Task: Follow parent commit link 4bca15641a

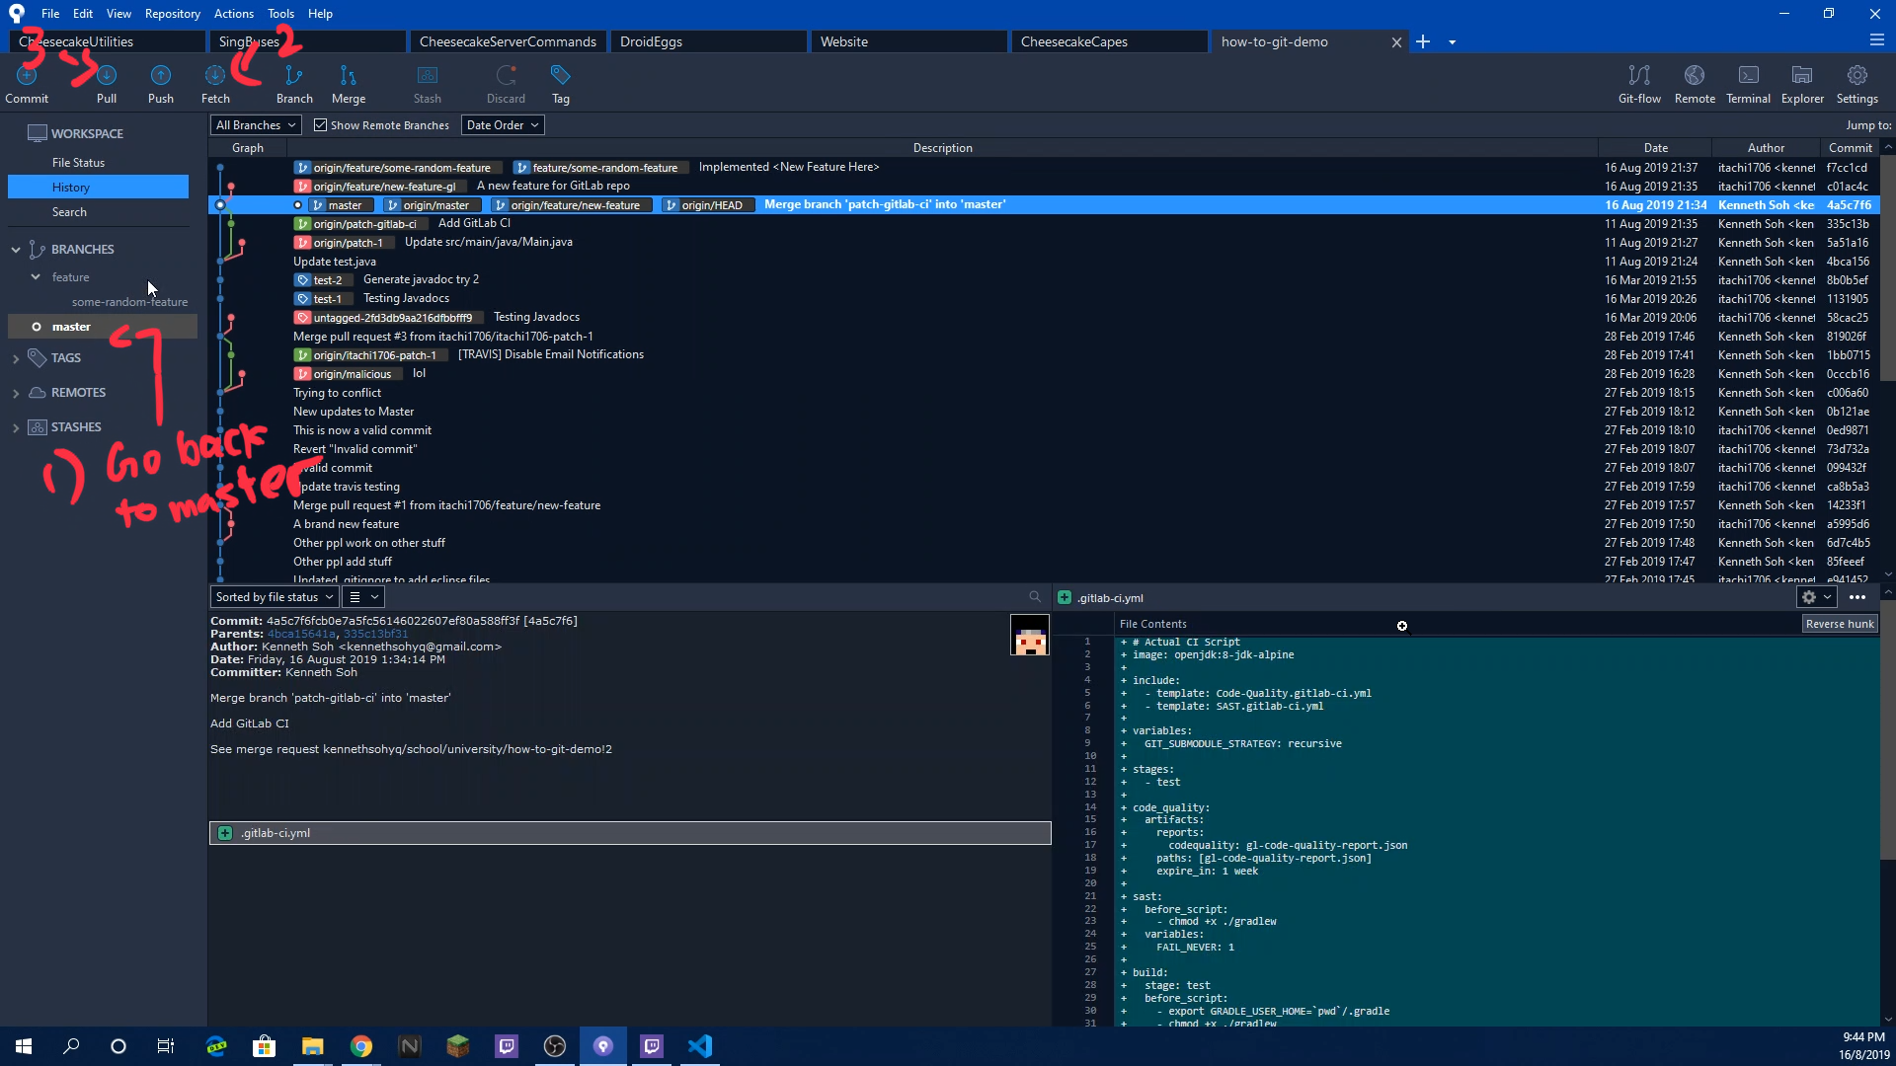Action: 301,634
